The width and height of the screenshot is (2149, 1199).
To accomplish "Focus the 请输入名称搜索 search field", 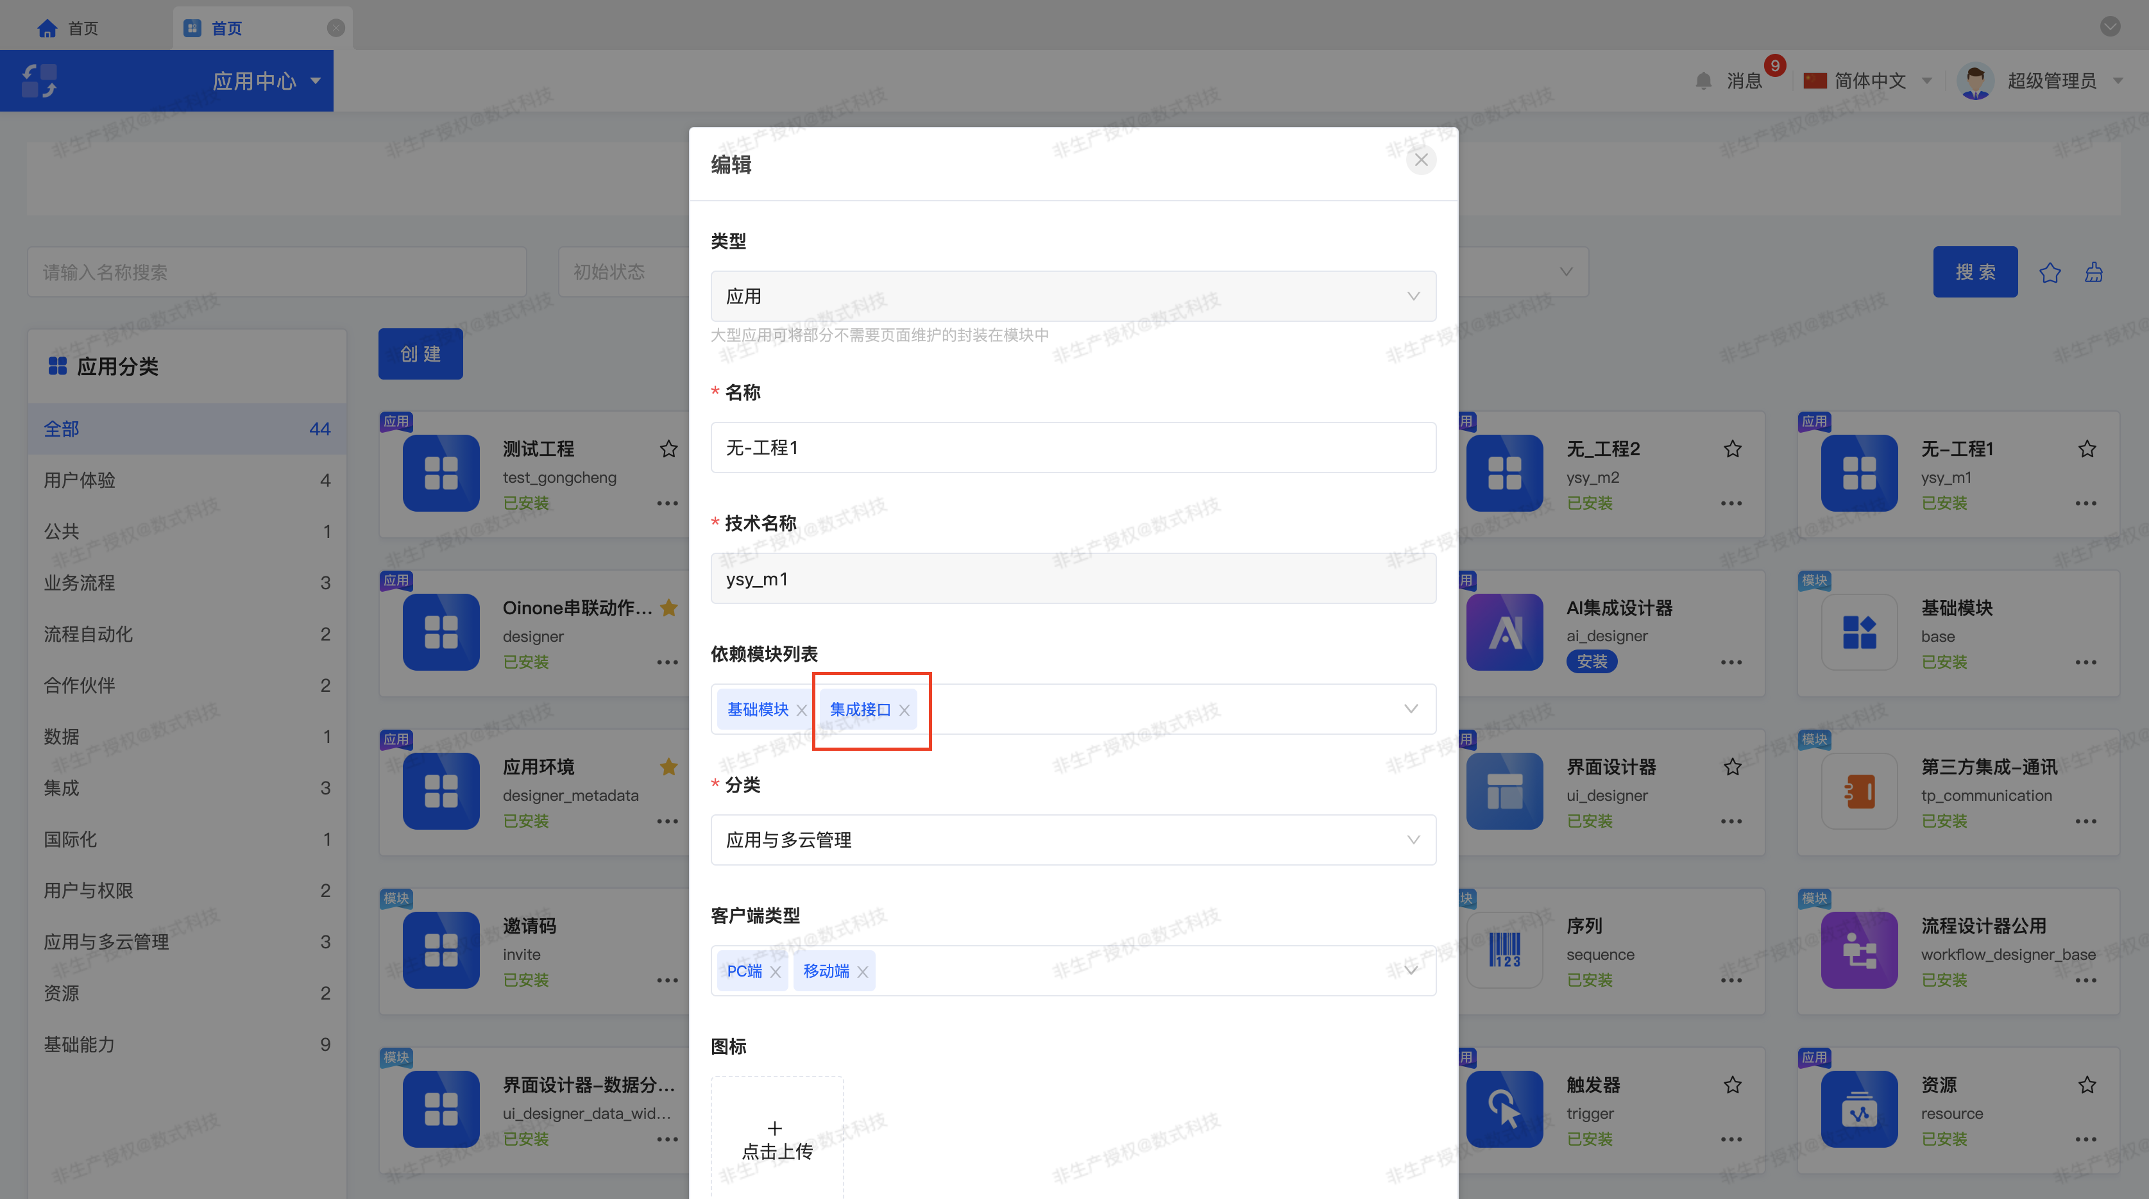I will click(x=277, y=272).
